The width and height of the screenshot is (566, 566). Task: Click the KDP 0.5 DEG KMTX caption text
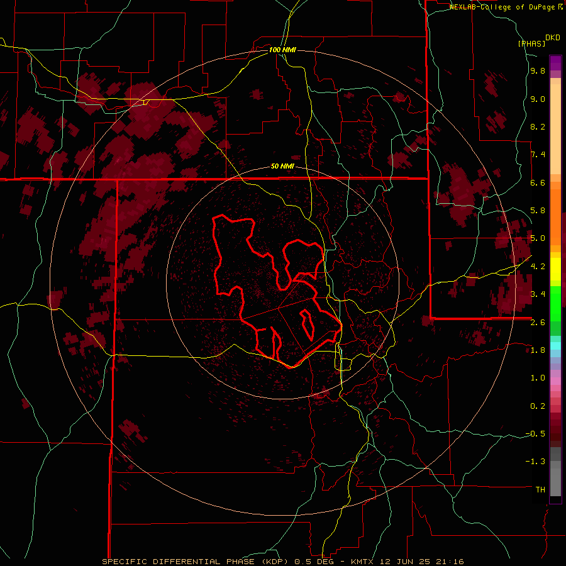click(282, 562)
